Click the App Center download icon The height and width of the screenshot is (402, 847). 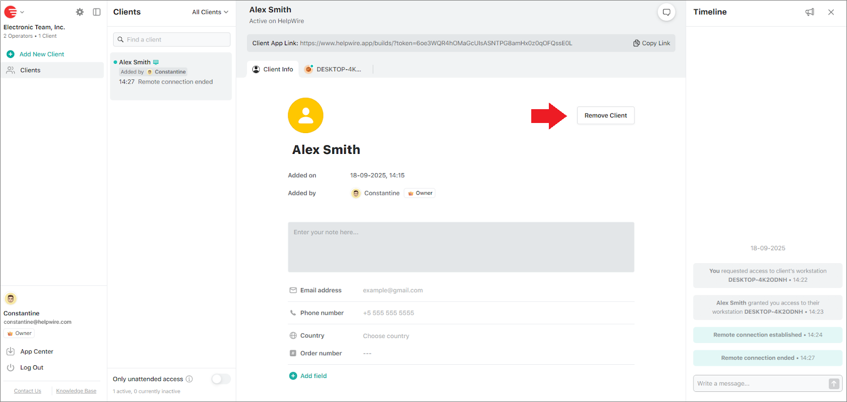click(10, 351)
